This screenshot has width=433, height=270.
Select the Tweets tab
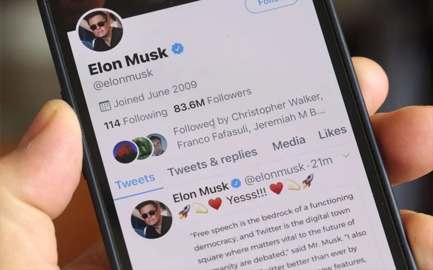(x=135, y=181)
